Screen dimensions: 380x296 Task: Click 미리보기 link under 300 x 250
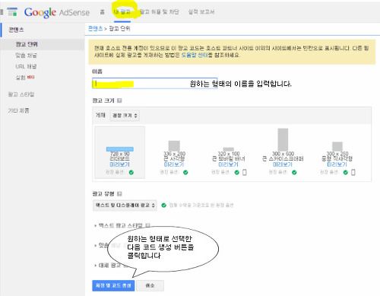click(337, 164)
